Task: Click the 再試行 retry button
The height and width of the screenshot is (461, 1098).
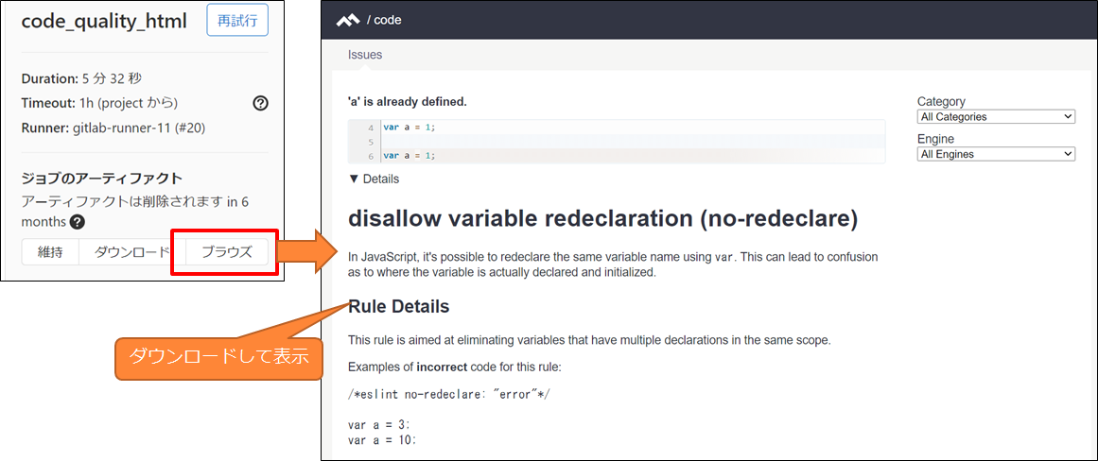Action: coord(237,20)
